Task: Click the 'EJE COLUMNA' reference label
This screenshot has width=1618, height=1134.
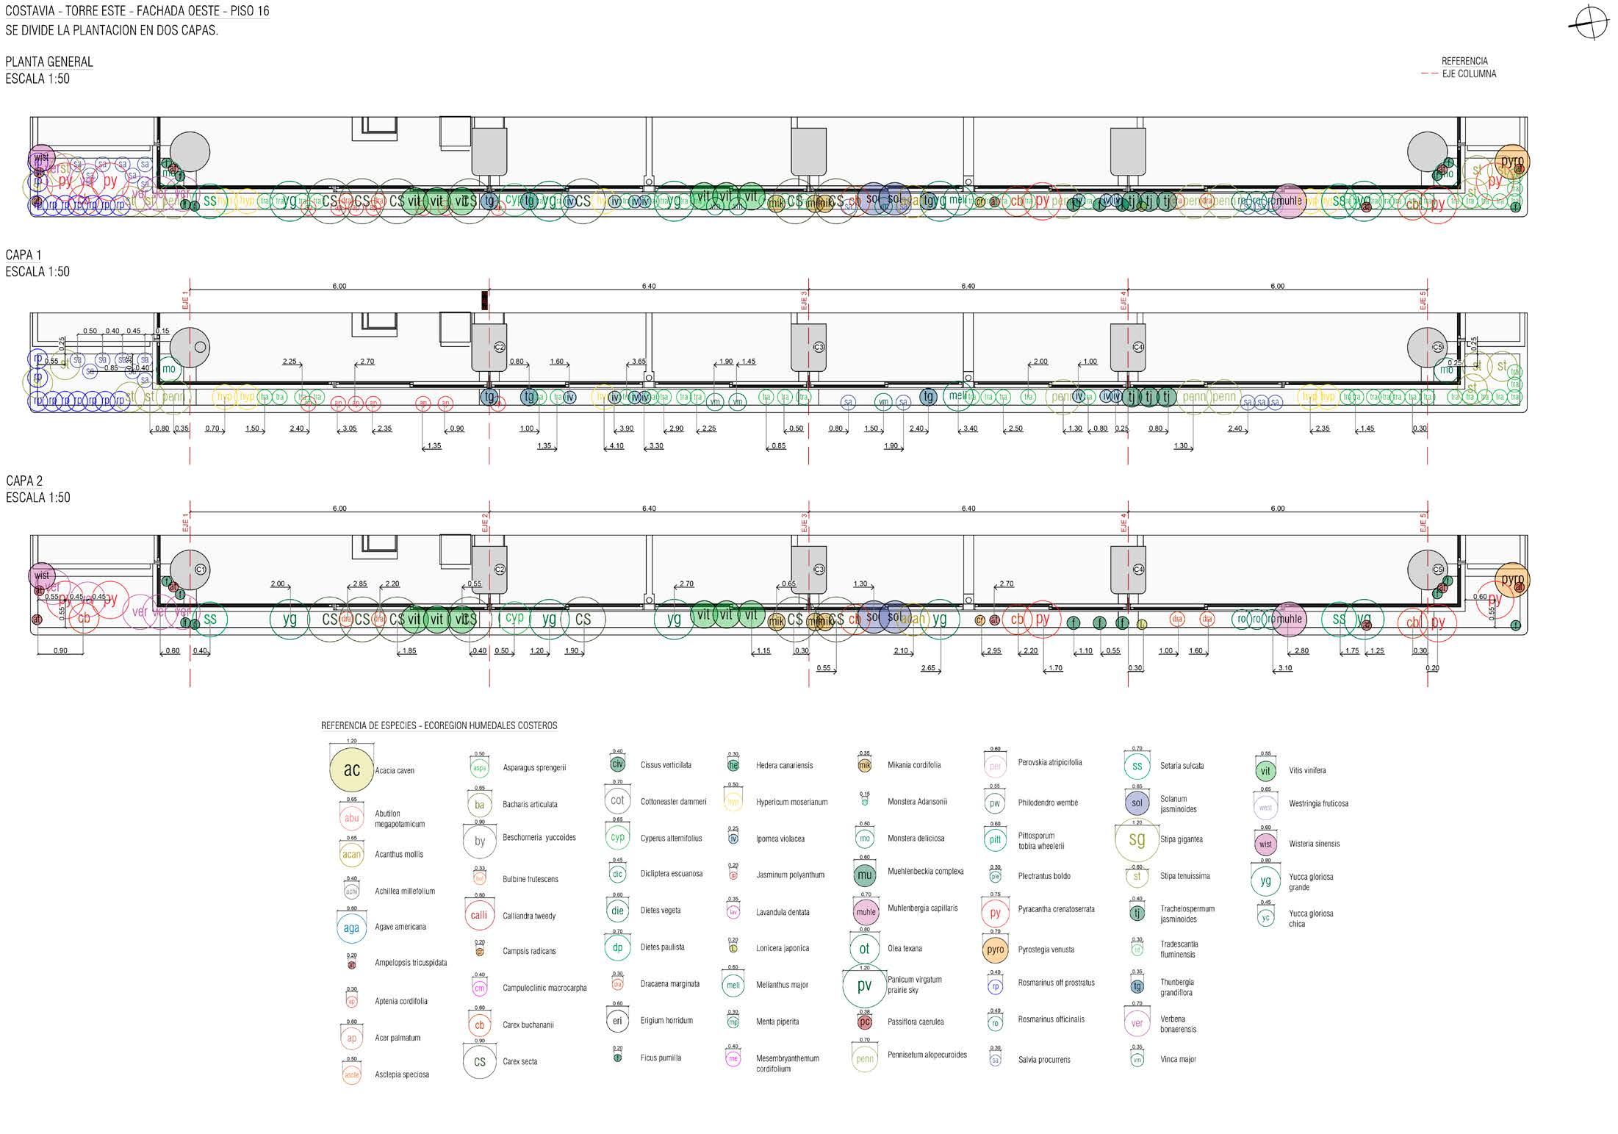Action: point(1469,73)
